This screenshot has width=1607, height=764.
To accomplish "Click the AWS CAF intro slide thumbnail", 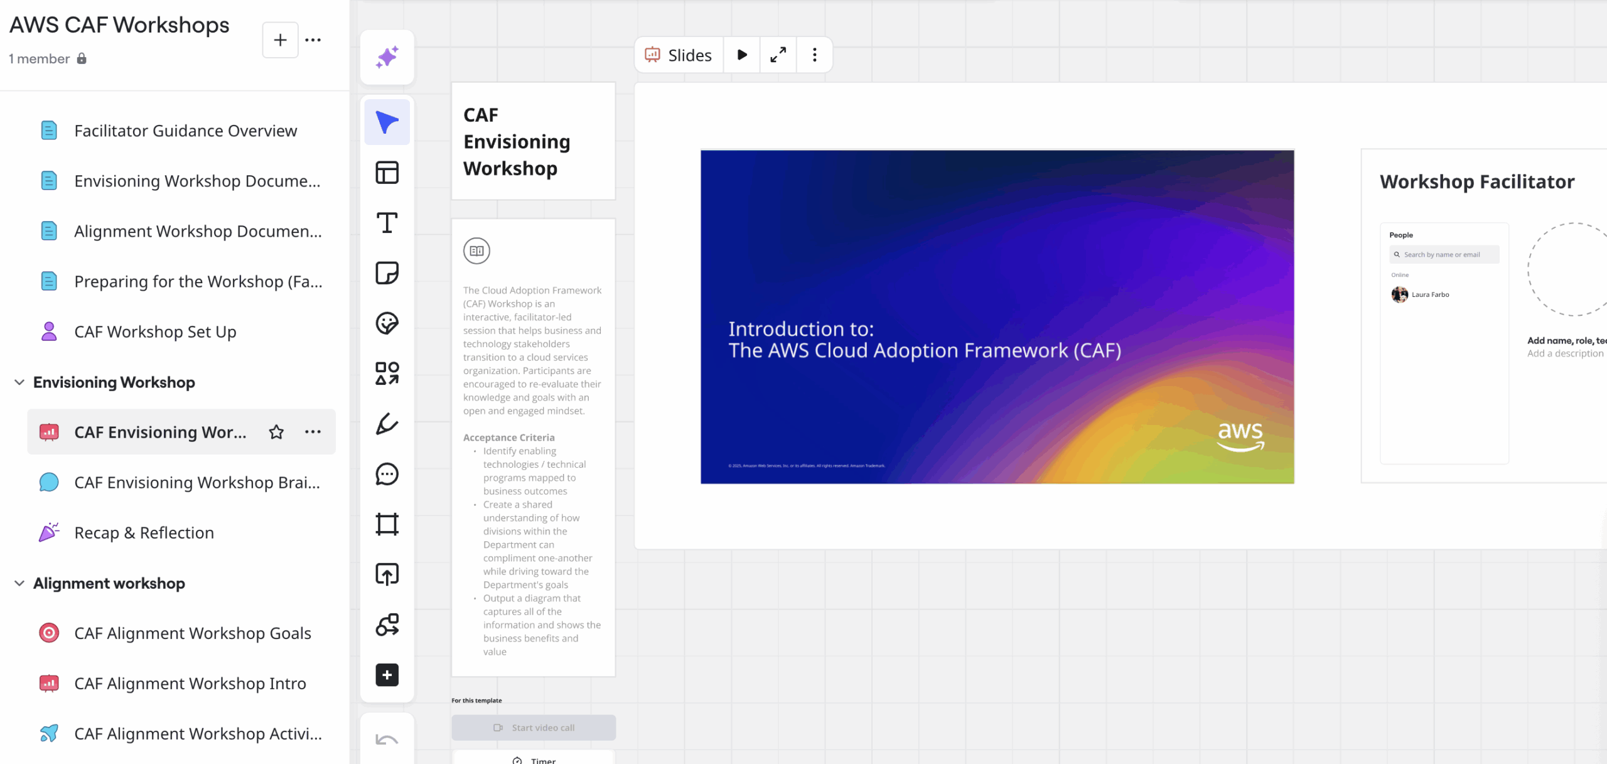I will click(x=997, y=316).
